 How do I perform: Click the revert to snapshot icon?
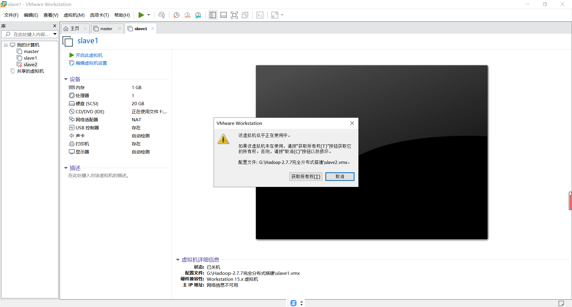click(187, 15)
